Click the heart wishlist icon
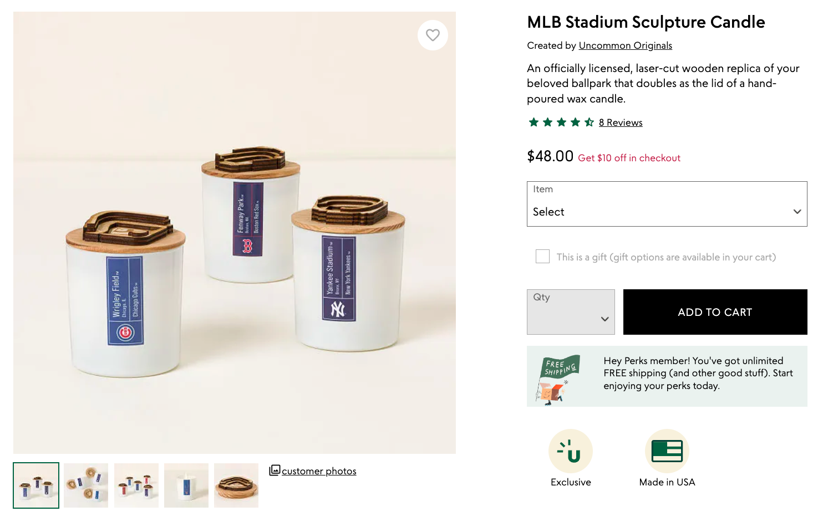 433,35
